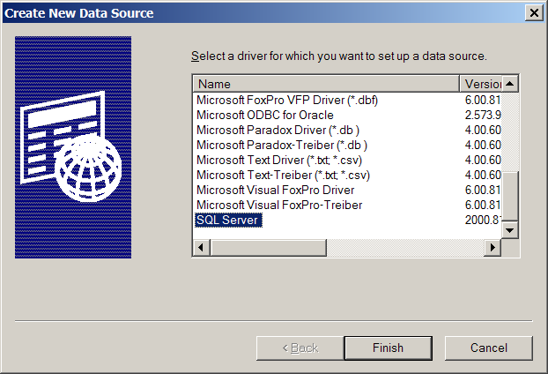Image resolution: width=548 pixels, height=374 pixels.
Task: Close the Create New Data Source dialog
Action: pos(534,13)
